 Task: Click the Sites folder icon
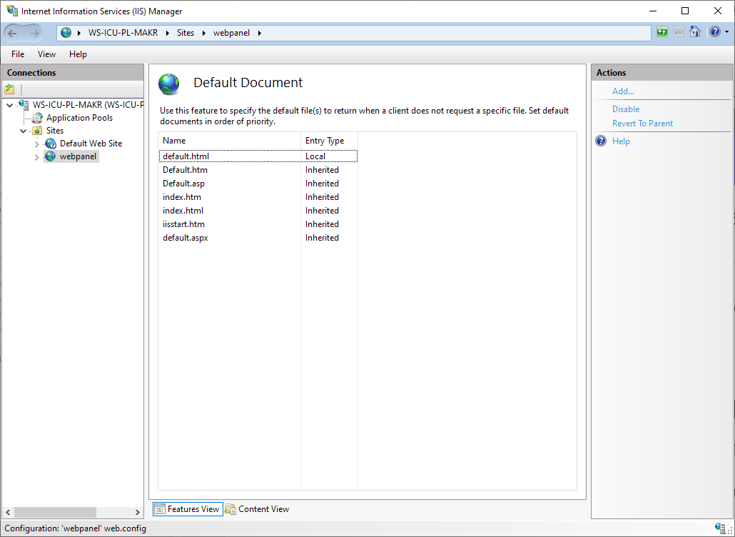click(x=37, y=131)
